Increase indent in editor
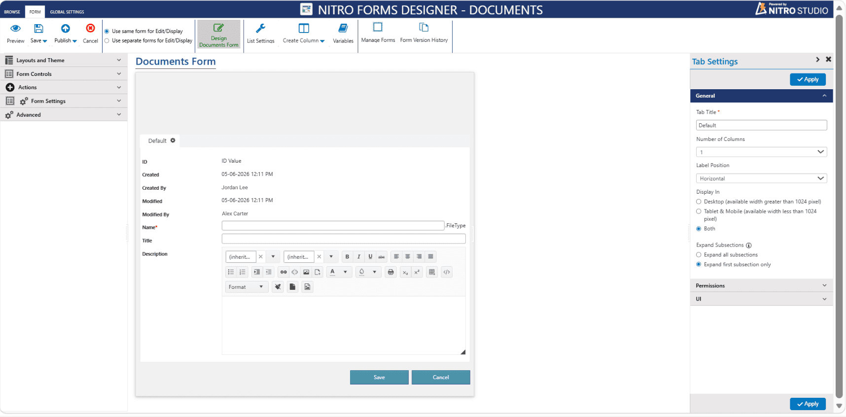Viewport: 846px width, 417px height. tap(257, 272)
